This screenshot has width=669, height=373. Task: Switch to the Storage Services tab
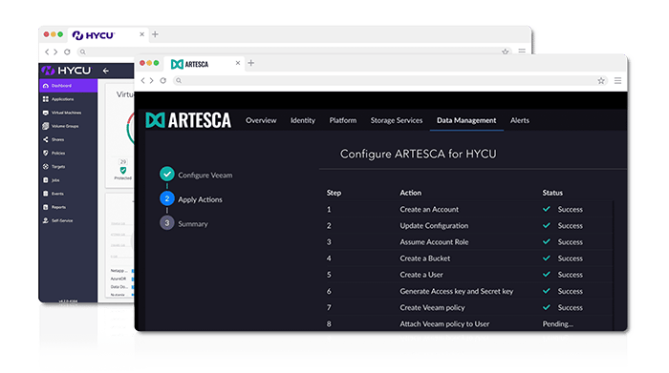(397, 120)
